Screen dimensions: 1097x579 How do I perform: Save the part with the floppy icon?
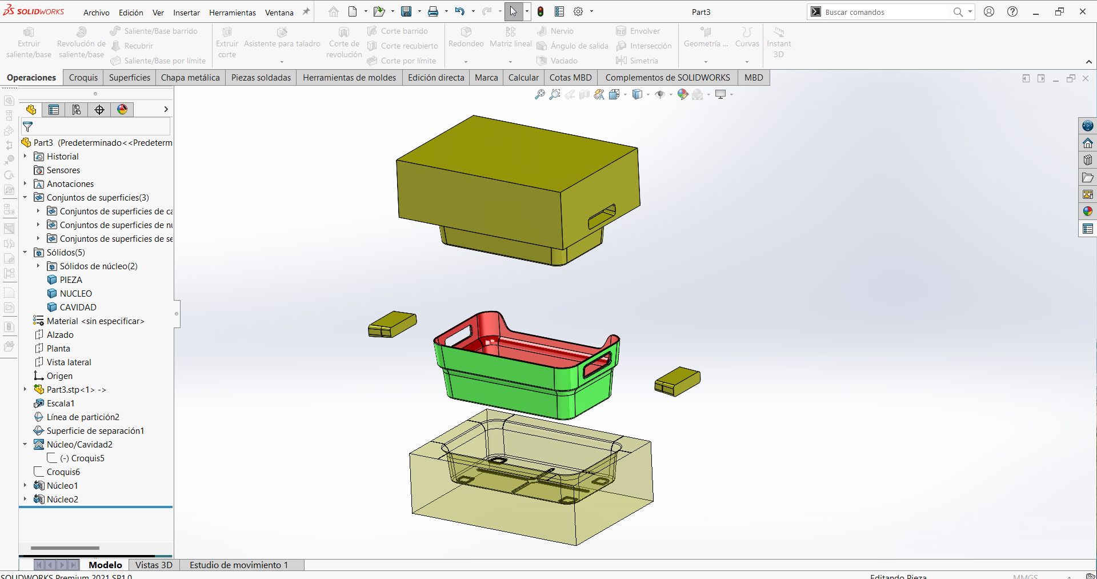pos(406,11)
